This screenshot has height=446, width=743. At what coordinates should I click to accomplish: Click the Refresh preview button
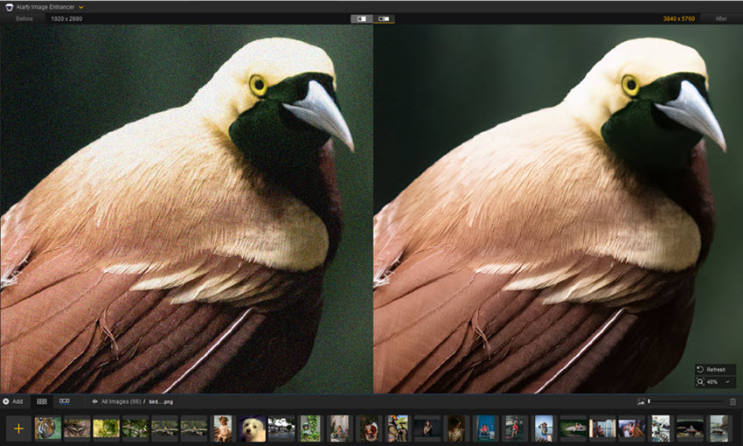715,369
